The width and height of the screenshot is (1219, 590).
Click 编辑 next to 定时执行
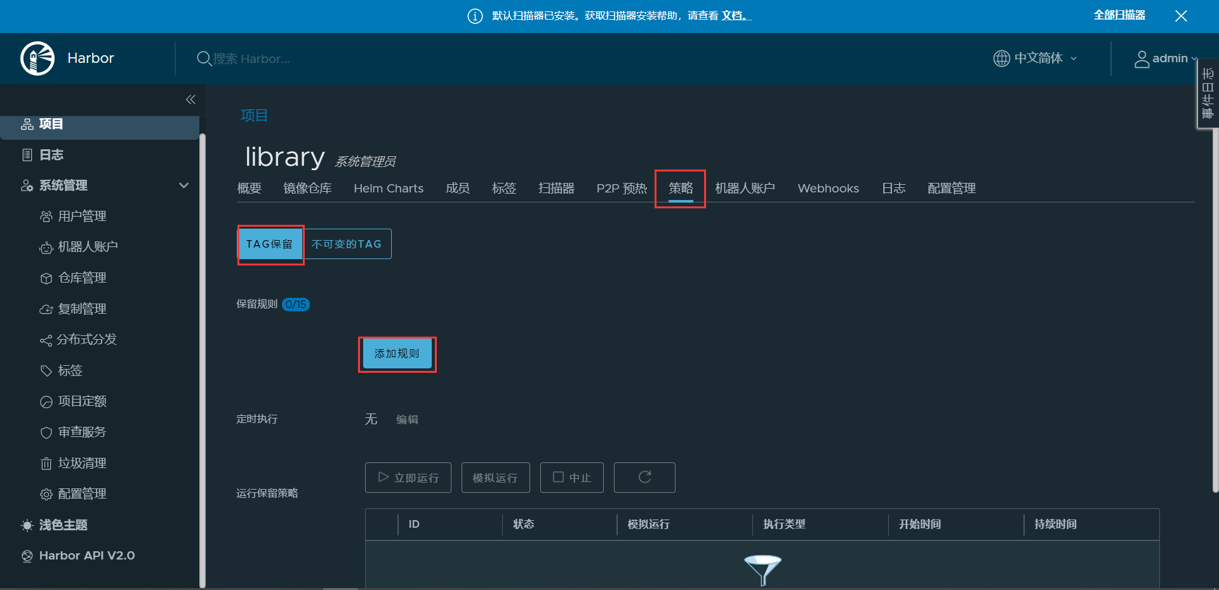[407, 419]
